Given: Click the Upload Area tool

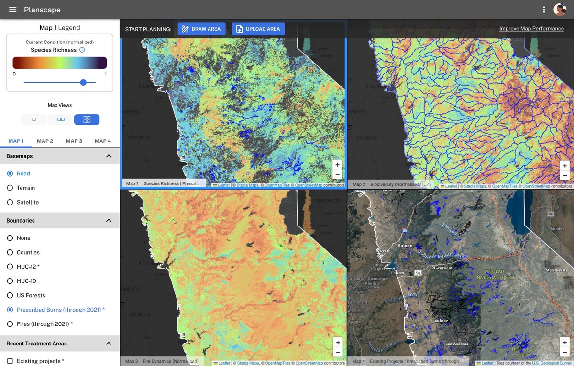Looking at the screenshot, I should (258, 29).
